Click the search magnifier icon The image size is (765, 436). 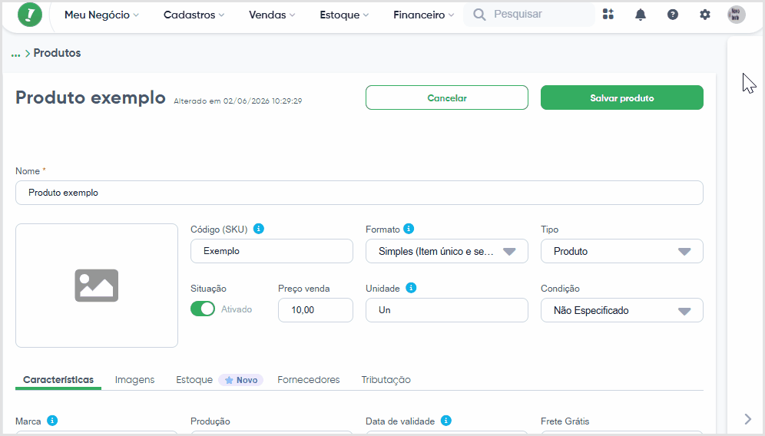tap(479, 15)
